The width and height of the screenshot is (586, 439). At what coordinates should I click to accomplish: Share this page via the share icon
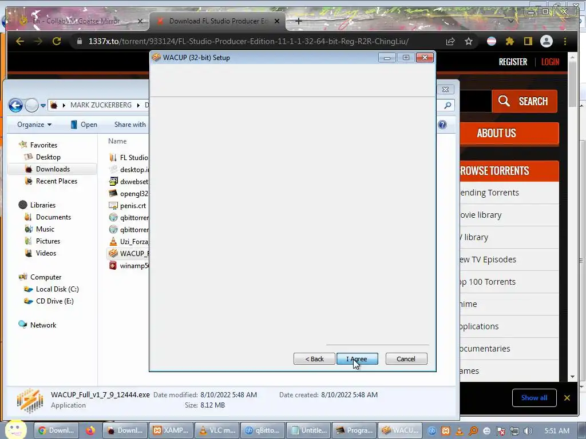point(450,41)
